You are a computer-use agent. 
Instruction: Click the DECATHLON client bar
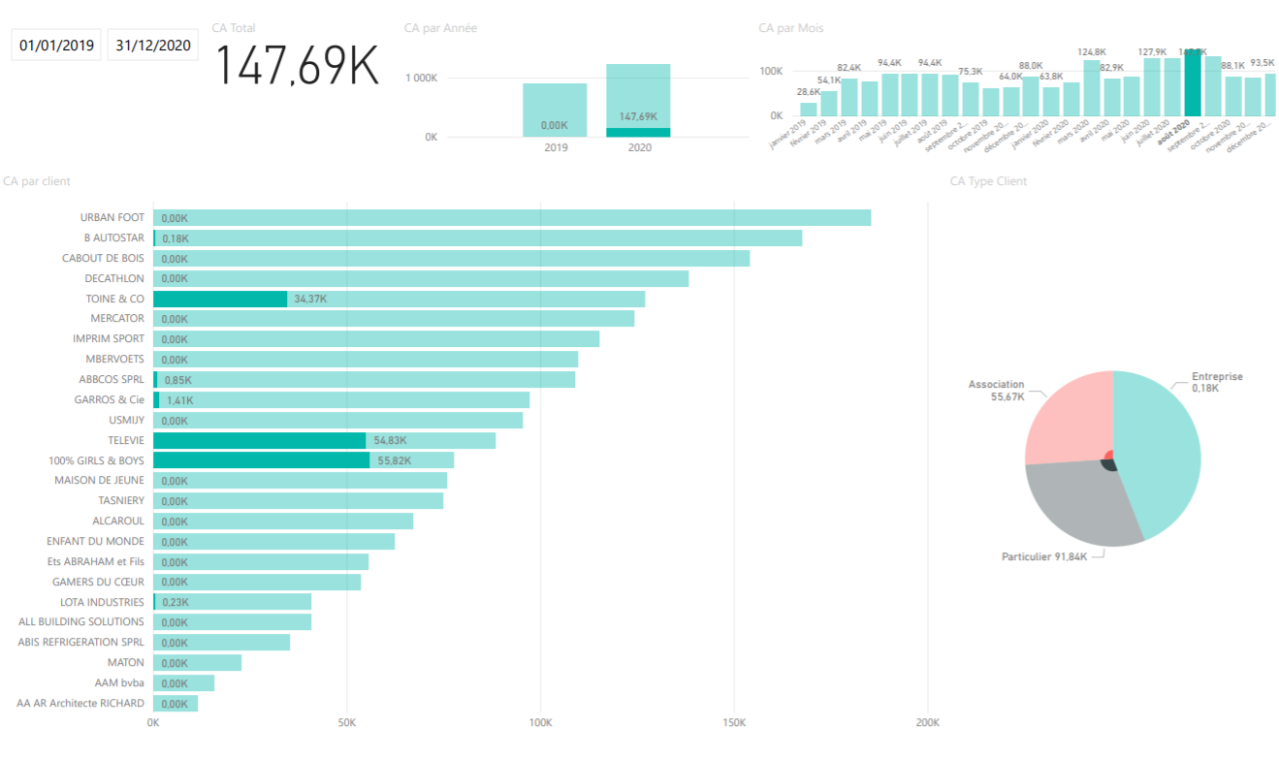click(420, 279)
